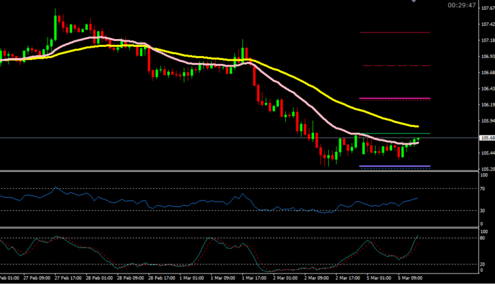Click the 106.19 price axis label
Screen dimensions: 495x284
coord(488,105)
